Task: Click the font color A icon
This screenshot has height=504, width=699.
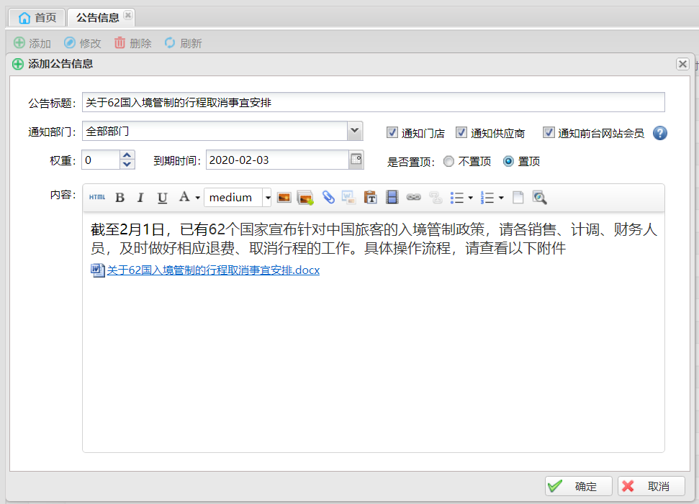Action: pos(184,197)
